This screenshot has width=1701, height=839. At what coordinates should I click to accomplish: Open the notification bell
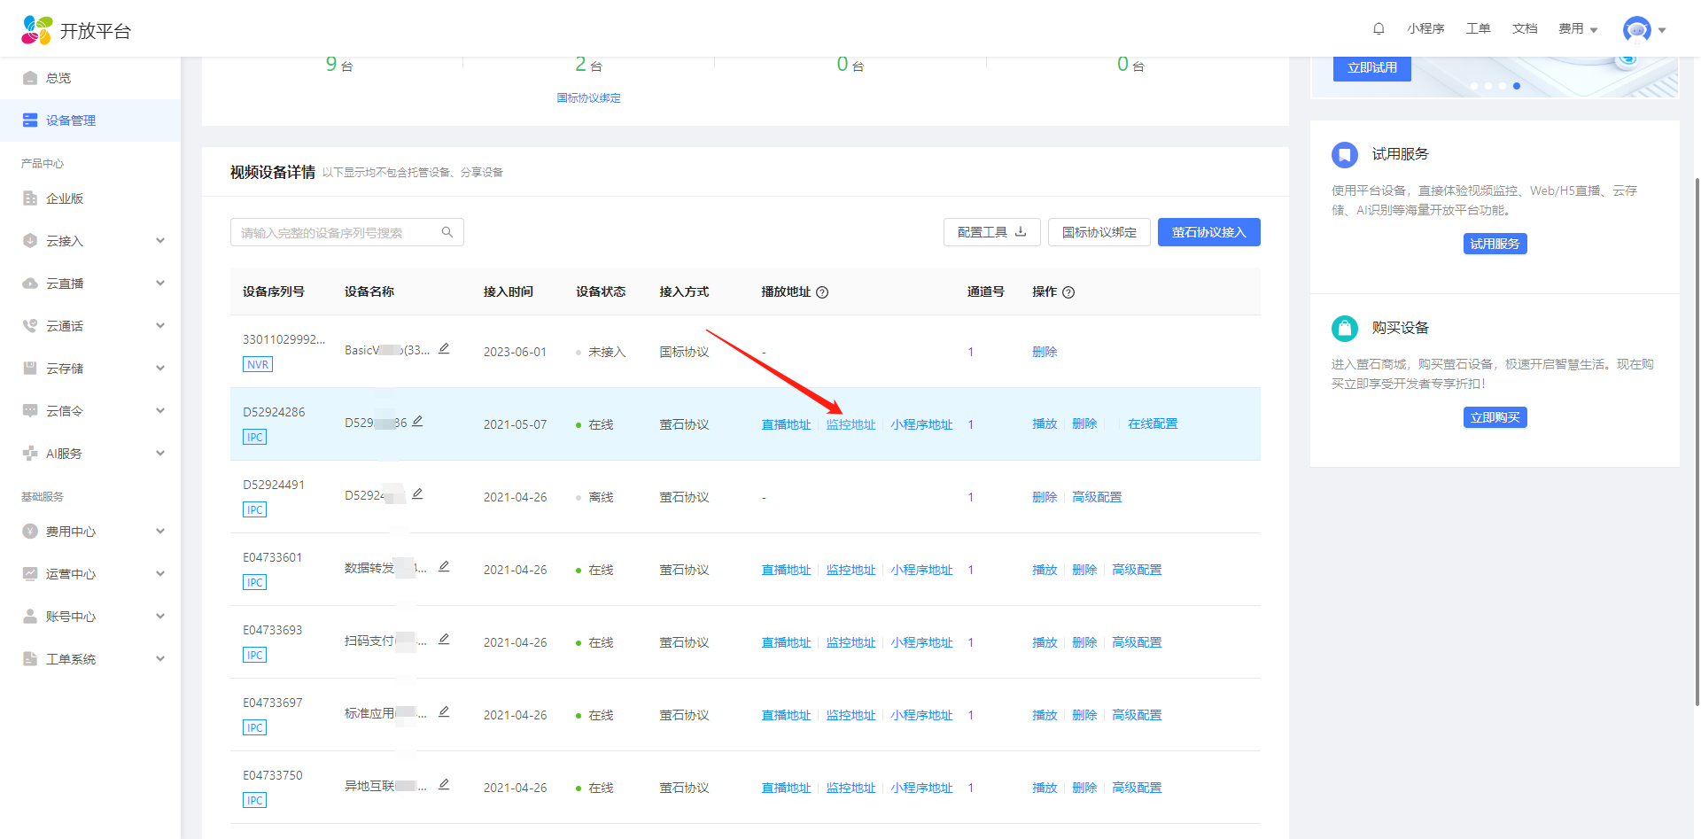(1379, 28)
